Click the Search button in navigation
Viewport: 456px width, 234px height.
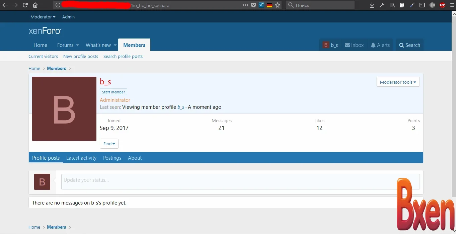pos(409,45)
